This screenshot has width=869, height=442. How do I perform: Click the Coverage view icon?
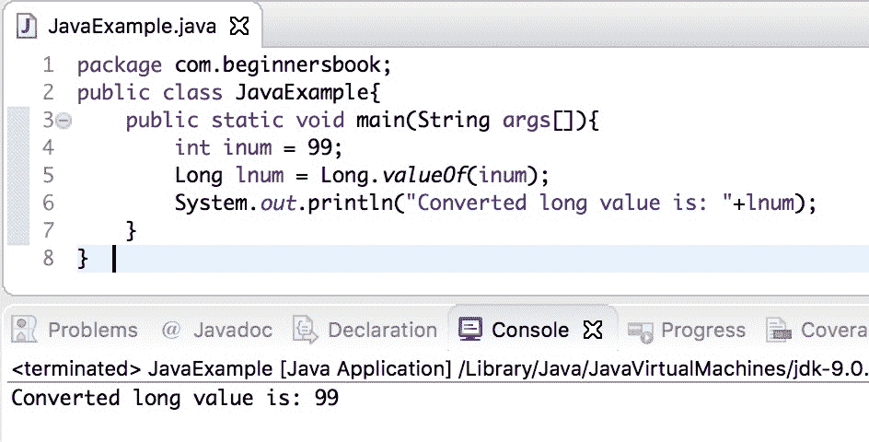(779, 330)
